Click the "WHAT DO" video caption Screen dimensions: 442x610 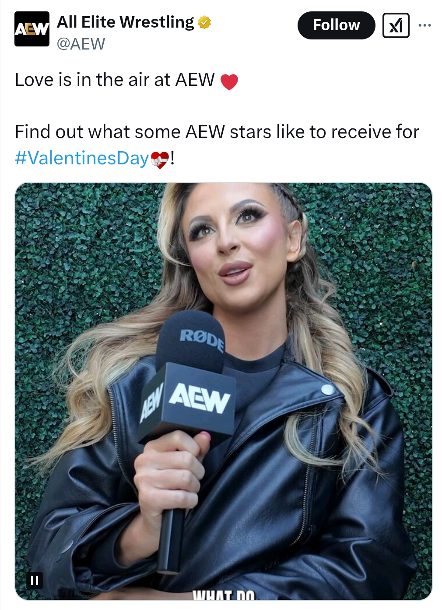click(x=223, y=595)
